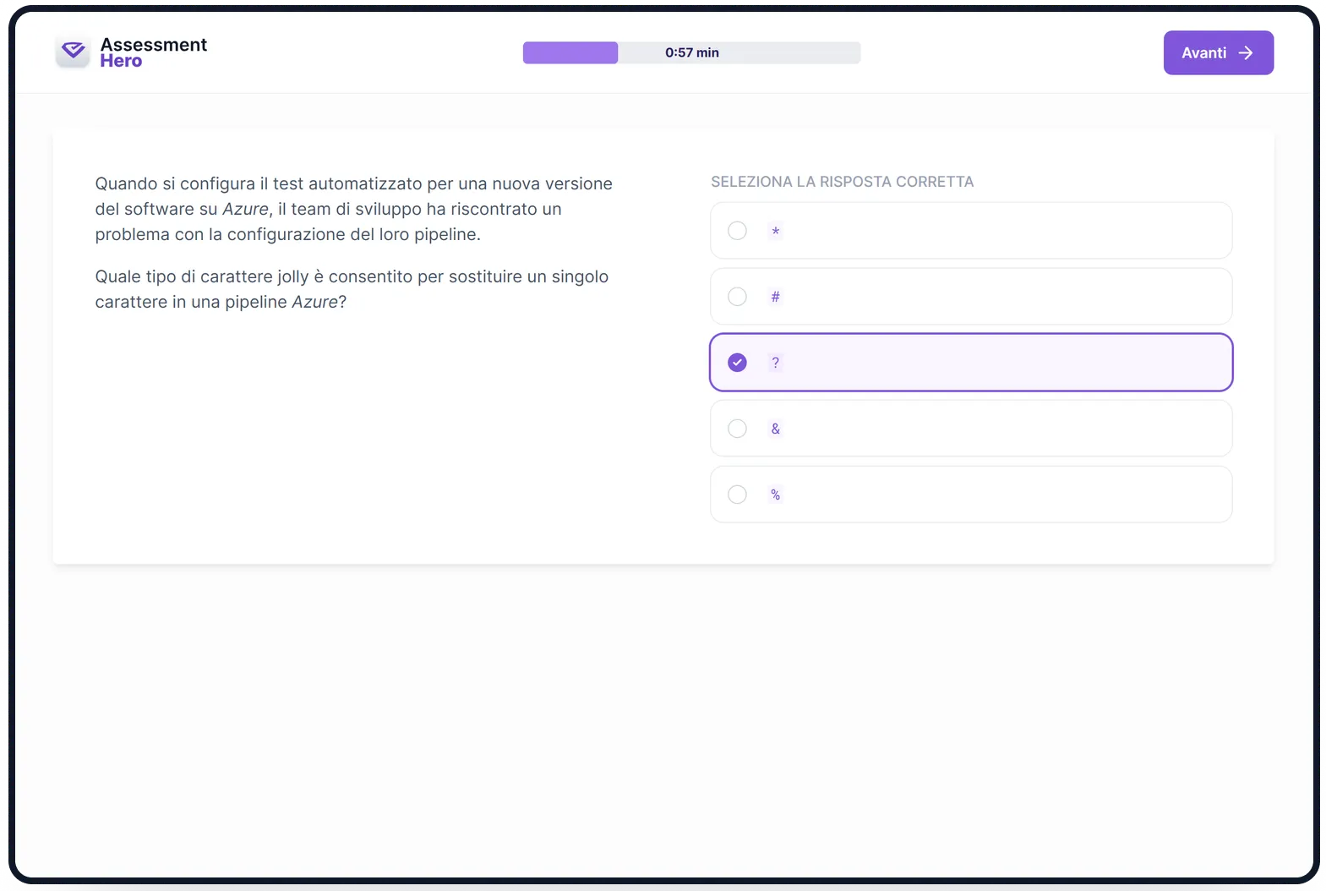The width and height of the screenshot is (1326, 891).
Task: Click the 'Seleziona la risposta corretta' heading
Action: click(x=842, y=182)
